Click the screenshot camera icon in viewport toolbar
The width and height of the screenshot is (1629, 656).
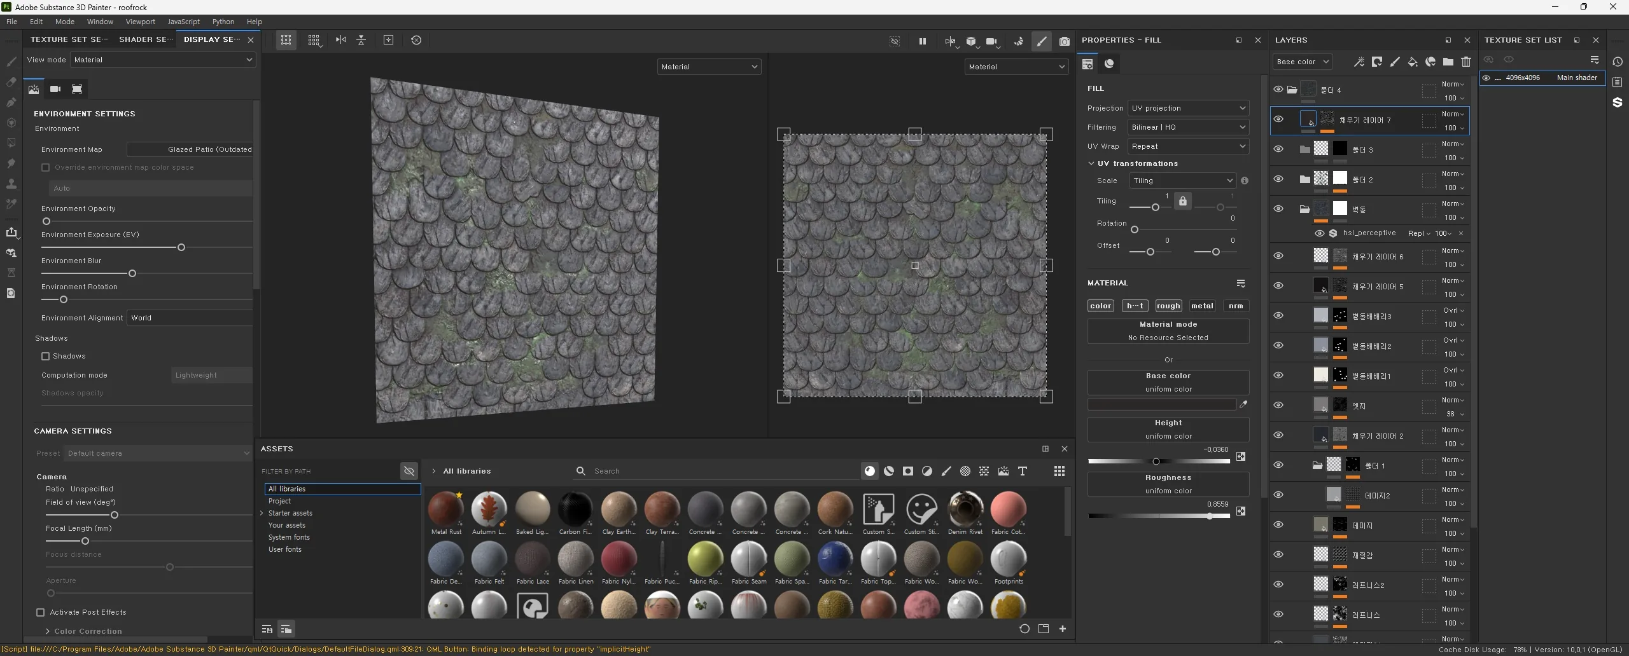pos(1065,41)
